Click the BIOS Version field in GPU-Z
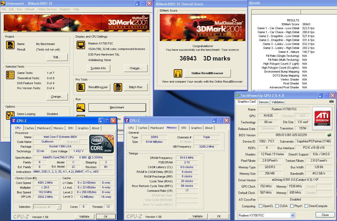The width and height of the screenshot is (337, 221). pyautogui.click(x=291, y=135)
